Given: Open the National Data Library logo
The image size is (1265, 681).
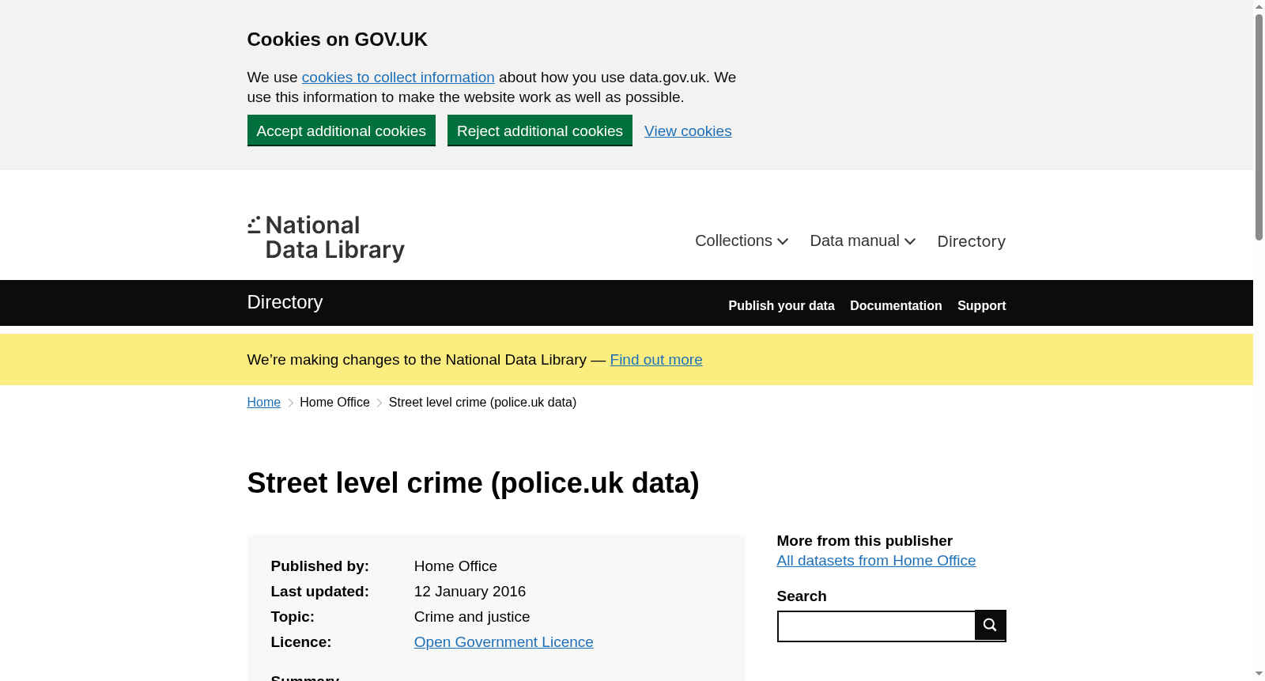Looking at the screenshot, I should click(x=326, y=238).
